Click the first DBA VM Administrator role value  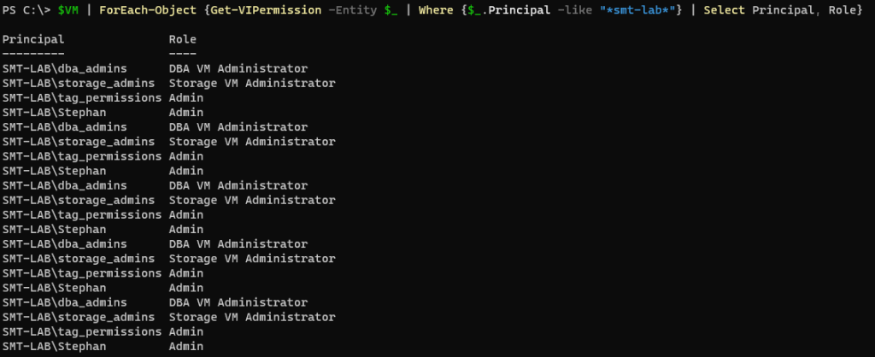[238, 68]
